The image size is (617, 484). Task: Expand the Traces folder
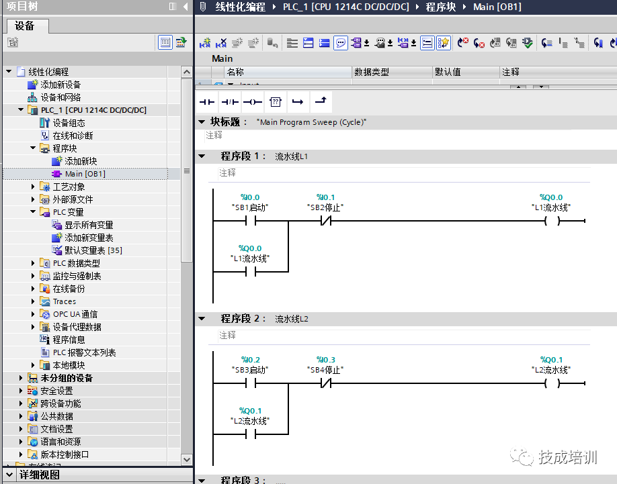point(33,301)
